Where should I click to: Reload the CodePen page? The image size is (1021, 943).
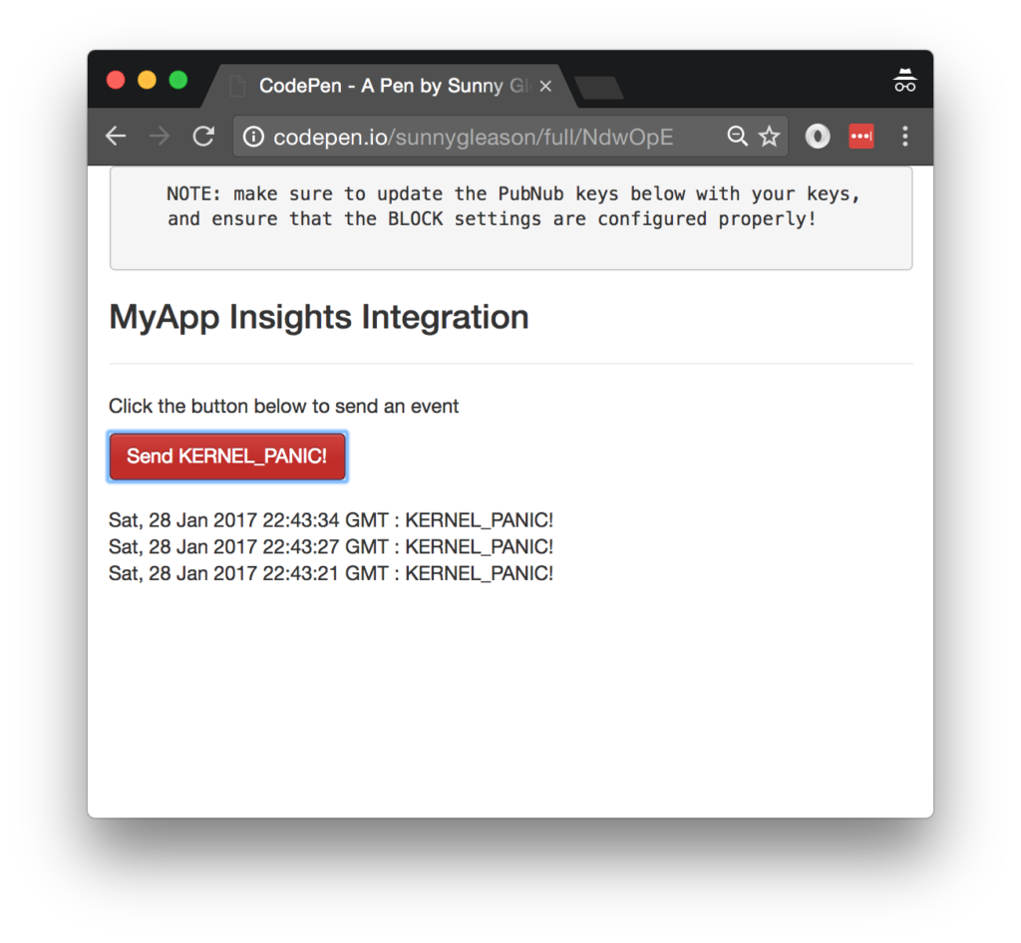[x=203, y=137]
